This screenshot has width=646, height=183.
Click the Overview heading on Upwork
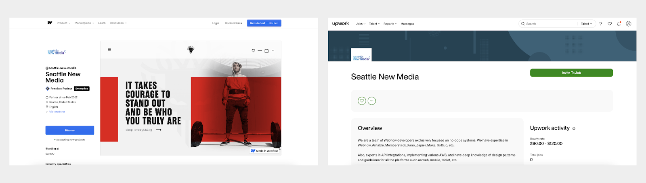coord(370,128)
